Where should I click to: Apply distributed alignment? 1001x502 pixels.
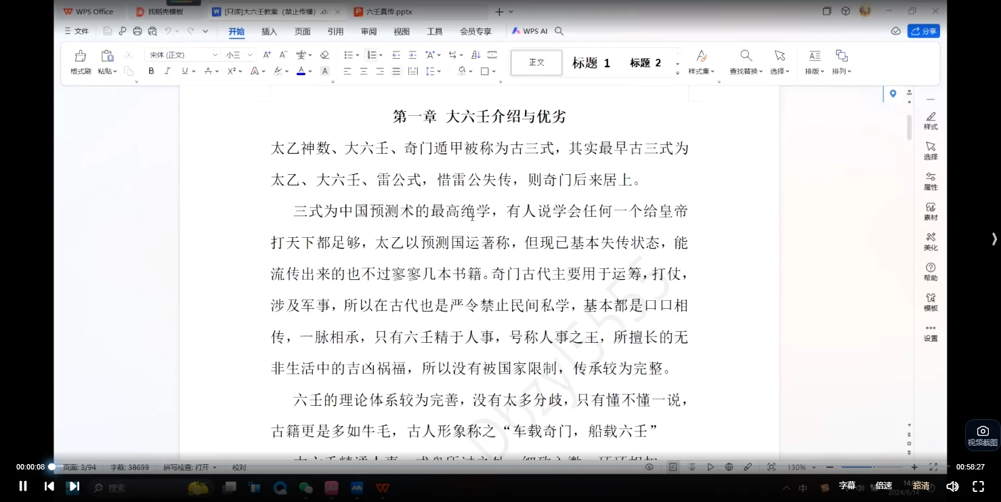tap(412, 71)
